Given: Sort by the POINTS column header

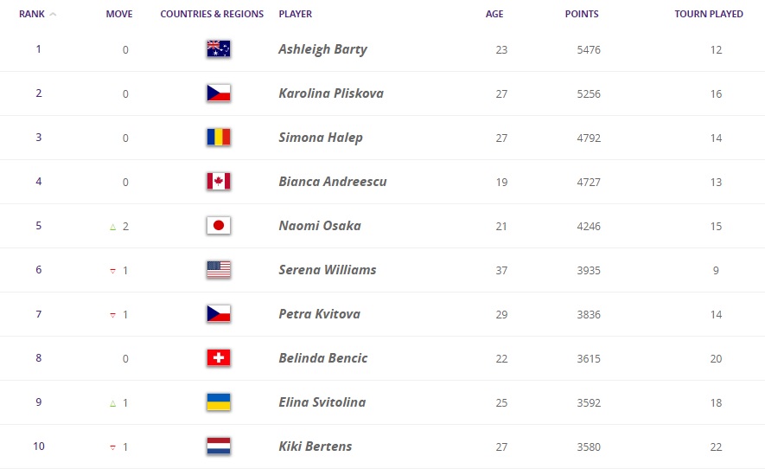Looking at the screenshot, I should pos(582,14).
